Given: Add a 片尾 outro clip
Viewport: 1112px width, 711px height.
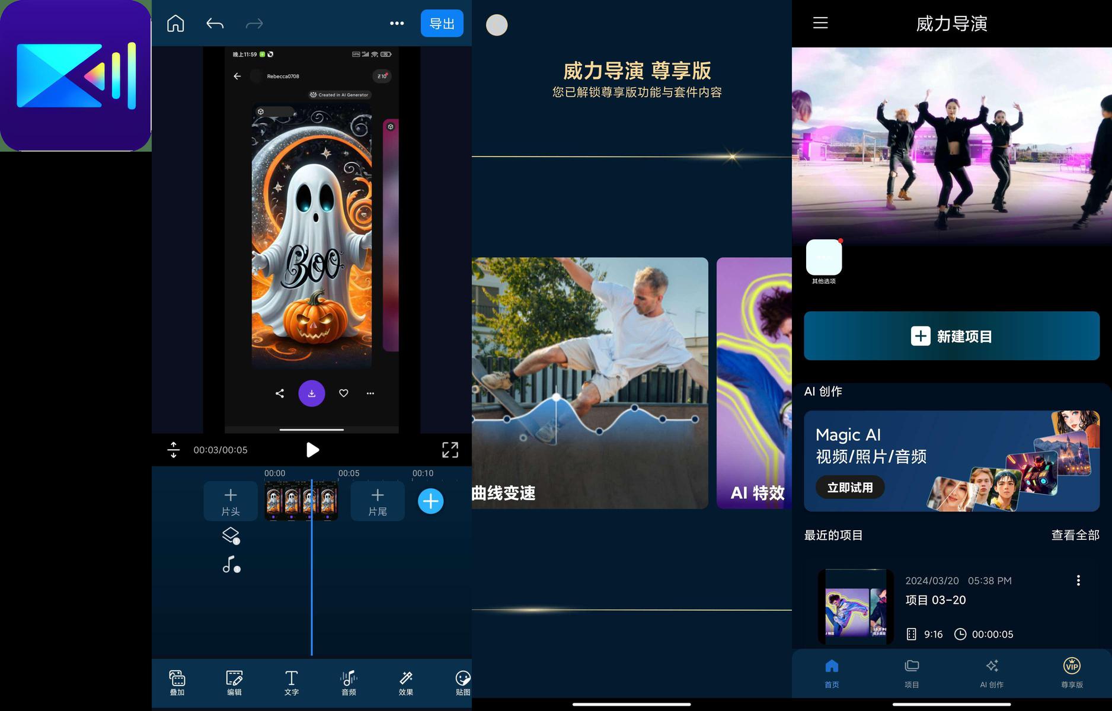Looking at the screenshot, I should point(378,501).
